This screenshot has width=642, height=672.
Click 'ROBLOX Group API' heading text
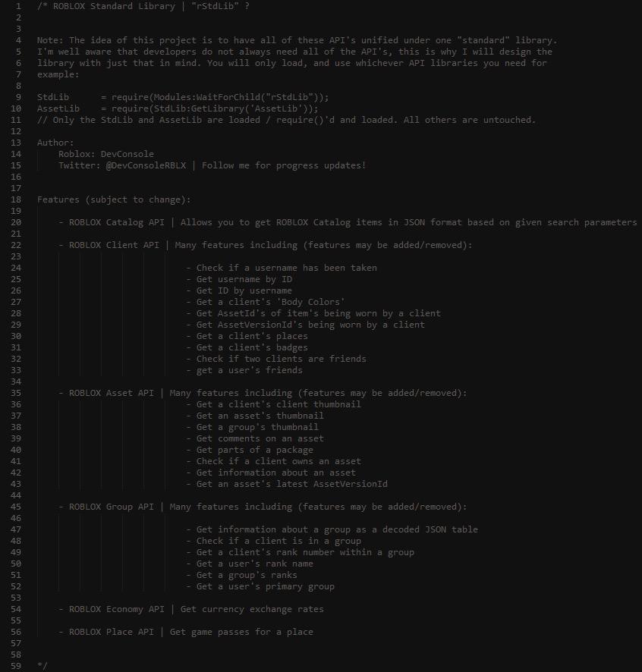coord(112,507)
